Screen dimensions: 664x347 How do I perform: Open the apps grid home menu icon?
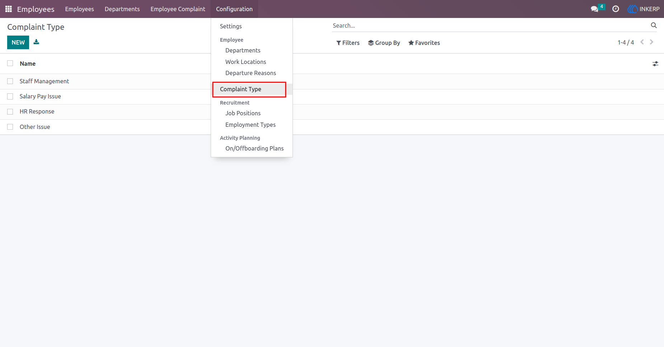(9, 9)
